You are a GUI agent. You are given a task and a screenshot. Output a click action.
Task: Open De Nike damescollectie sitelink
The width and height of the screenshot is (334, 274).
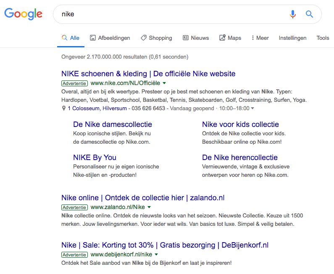coord(113,124)
